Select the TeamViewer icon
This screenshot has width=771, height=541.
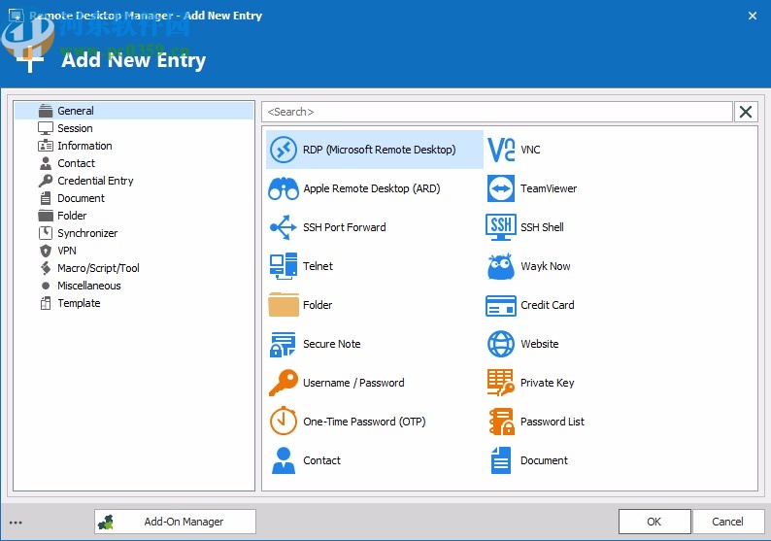coord(501,188)
